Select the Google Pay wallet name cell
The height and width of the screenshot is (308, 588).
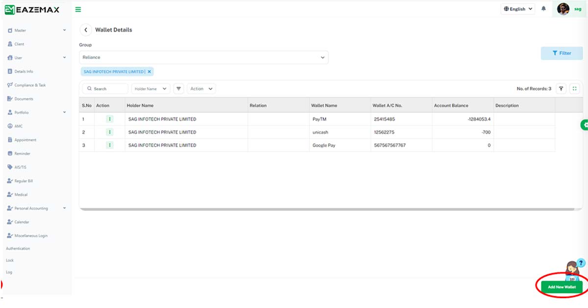340,145
